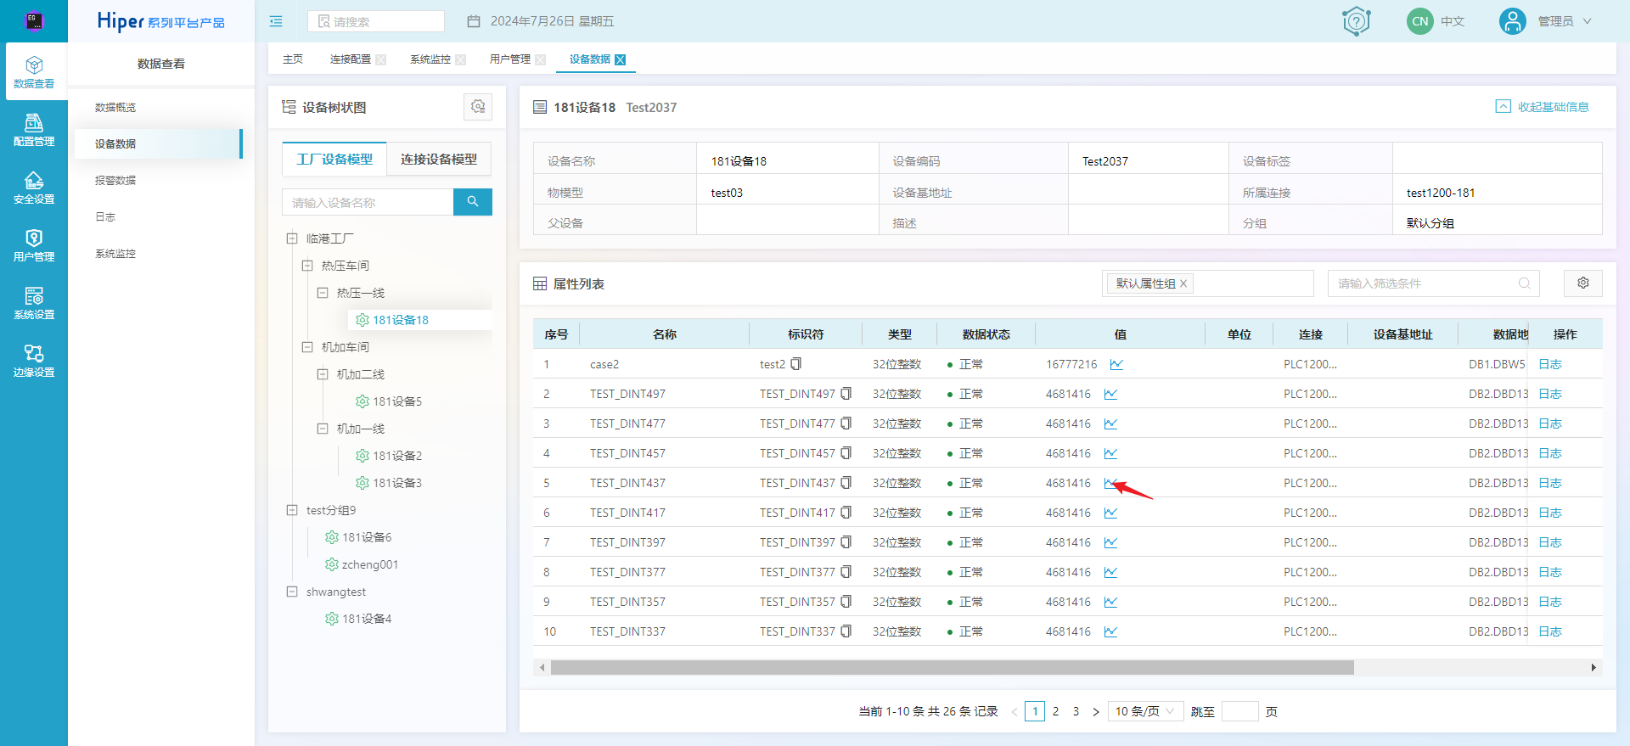Screen dimensions: 1630x746
Task: Click the next page arrow
Action: pyautogui.click(x=1096, y=711)
